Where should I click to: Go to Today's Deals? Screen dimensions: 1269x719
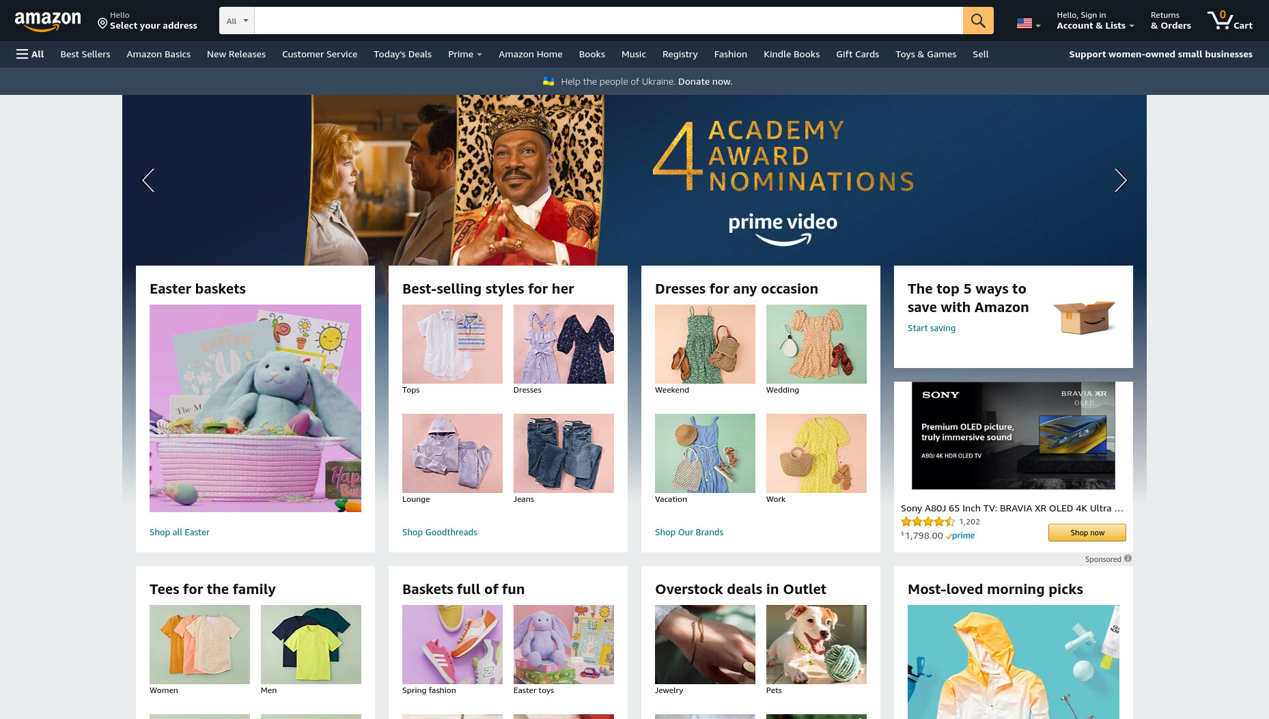pos(402,54)
